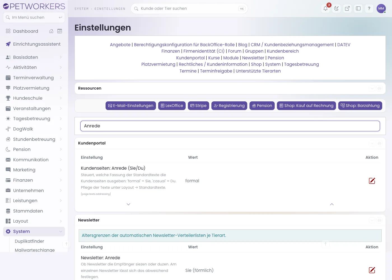Screen dimensions: 392x280
Task: Open the Shop: Barzahlung button
Action: point(360,106)
